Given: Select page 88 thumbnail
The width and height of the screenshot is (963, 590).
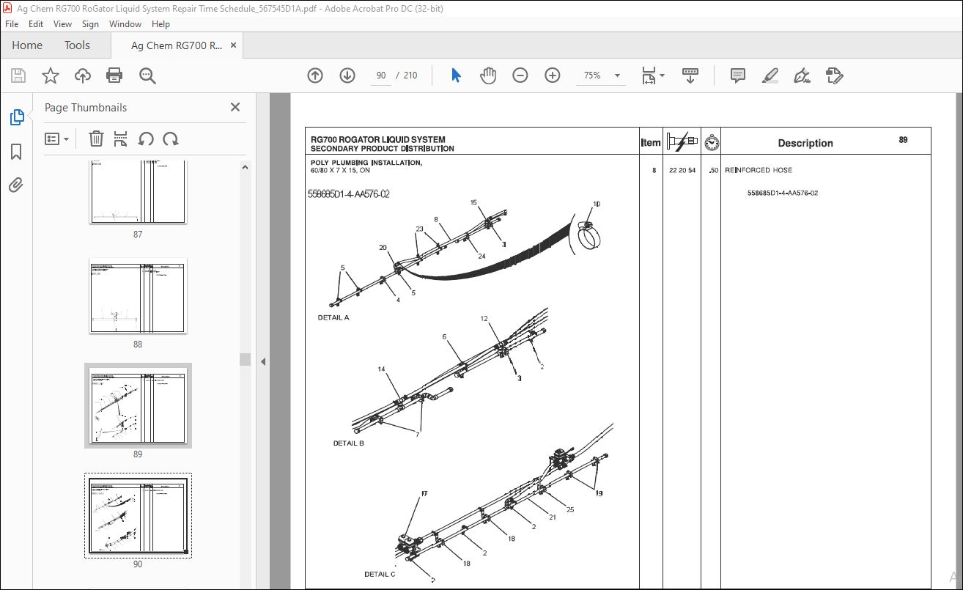Looking at the screenshot, I should coord(138,295).
